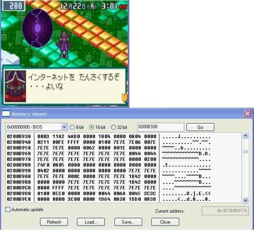Enable the Automatic update checkbox
Image resolution: width=254 pixels, height=232 pixels.
click(8, 210)
